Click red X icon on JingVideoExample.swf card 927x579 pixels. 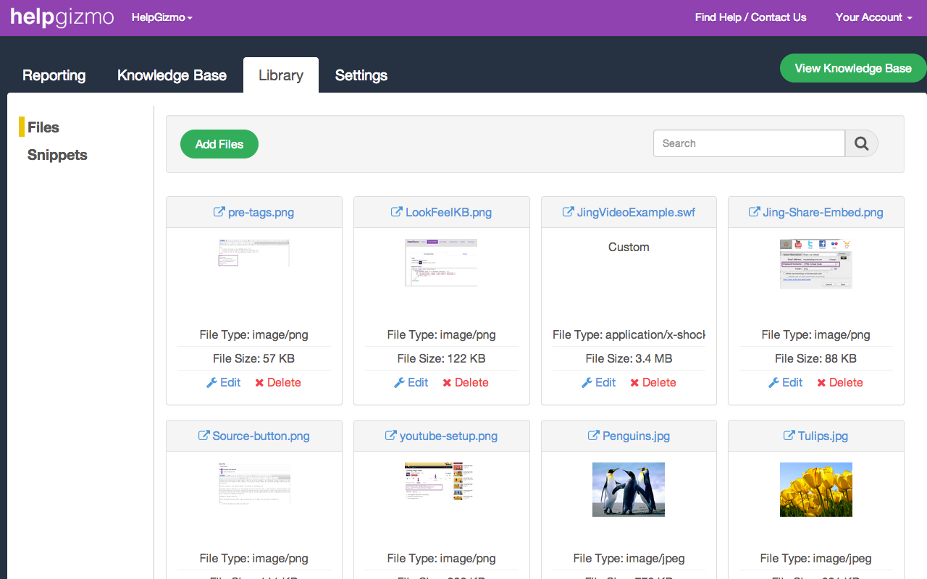[634, 383]
